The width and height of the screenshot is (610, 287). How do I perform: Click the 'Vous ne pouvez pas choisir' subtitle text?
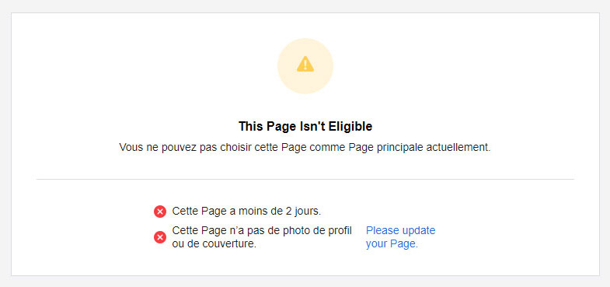coord(305,148)
